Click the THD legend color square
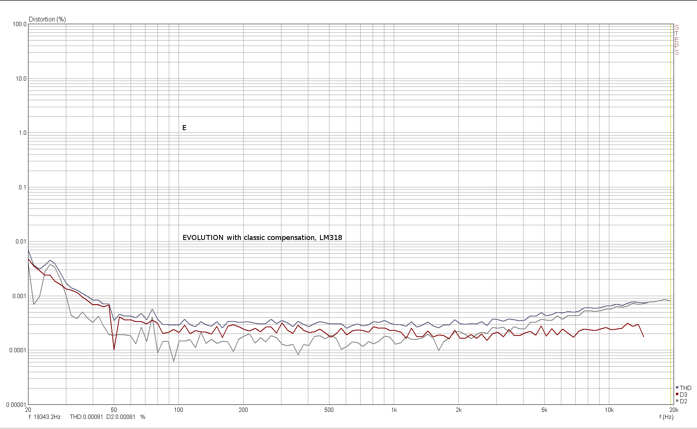 coord(677,388)
